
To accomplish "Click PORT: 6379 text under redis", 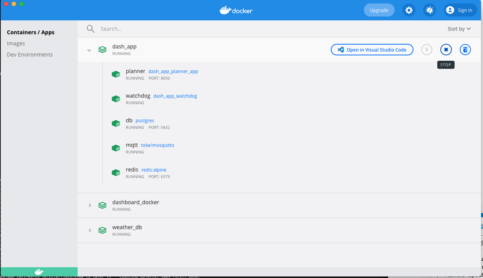I will click(x=159, y=177).
